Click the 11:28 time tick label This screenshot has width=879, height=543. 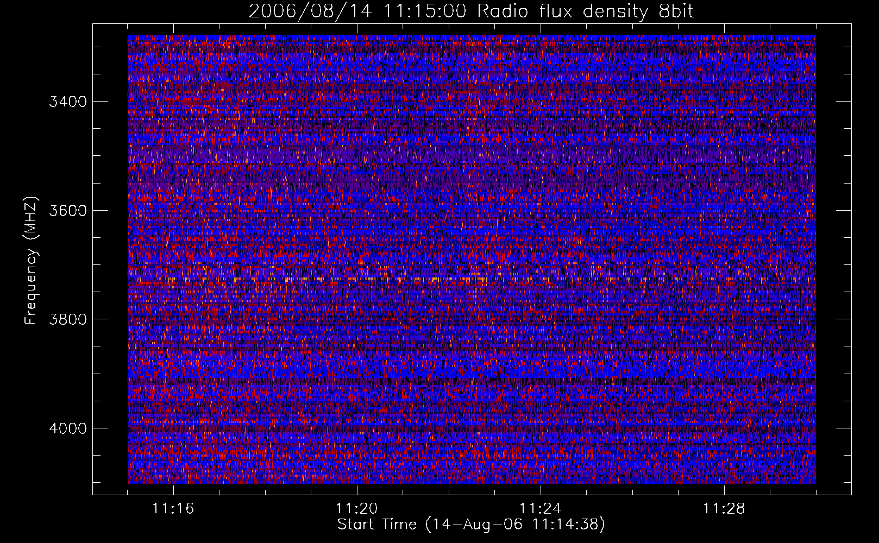click(724, 509)
